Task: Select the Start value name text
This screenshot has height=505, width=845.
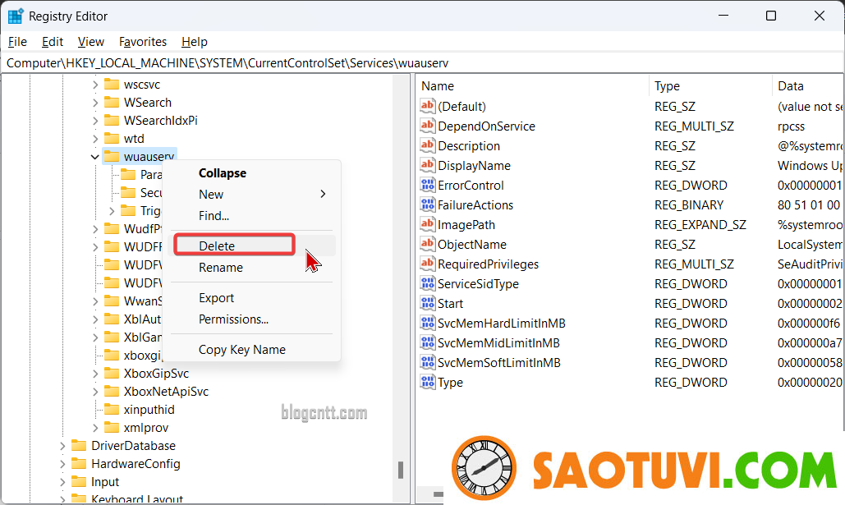Action: tap(450, 304)
